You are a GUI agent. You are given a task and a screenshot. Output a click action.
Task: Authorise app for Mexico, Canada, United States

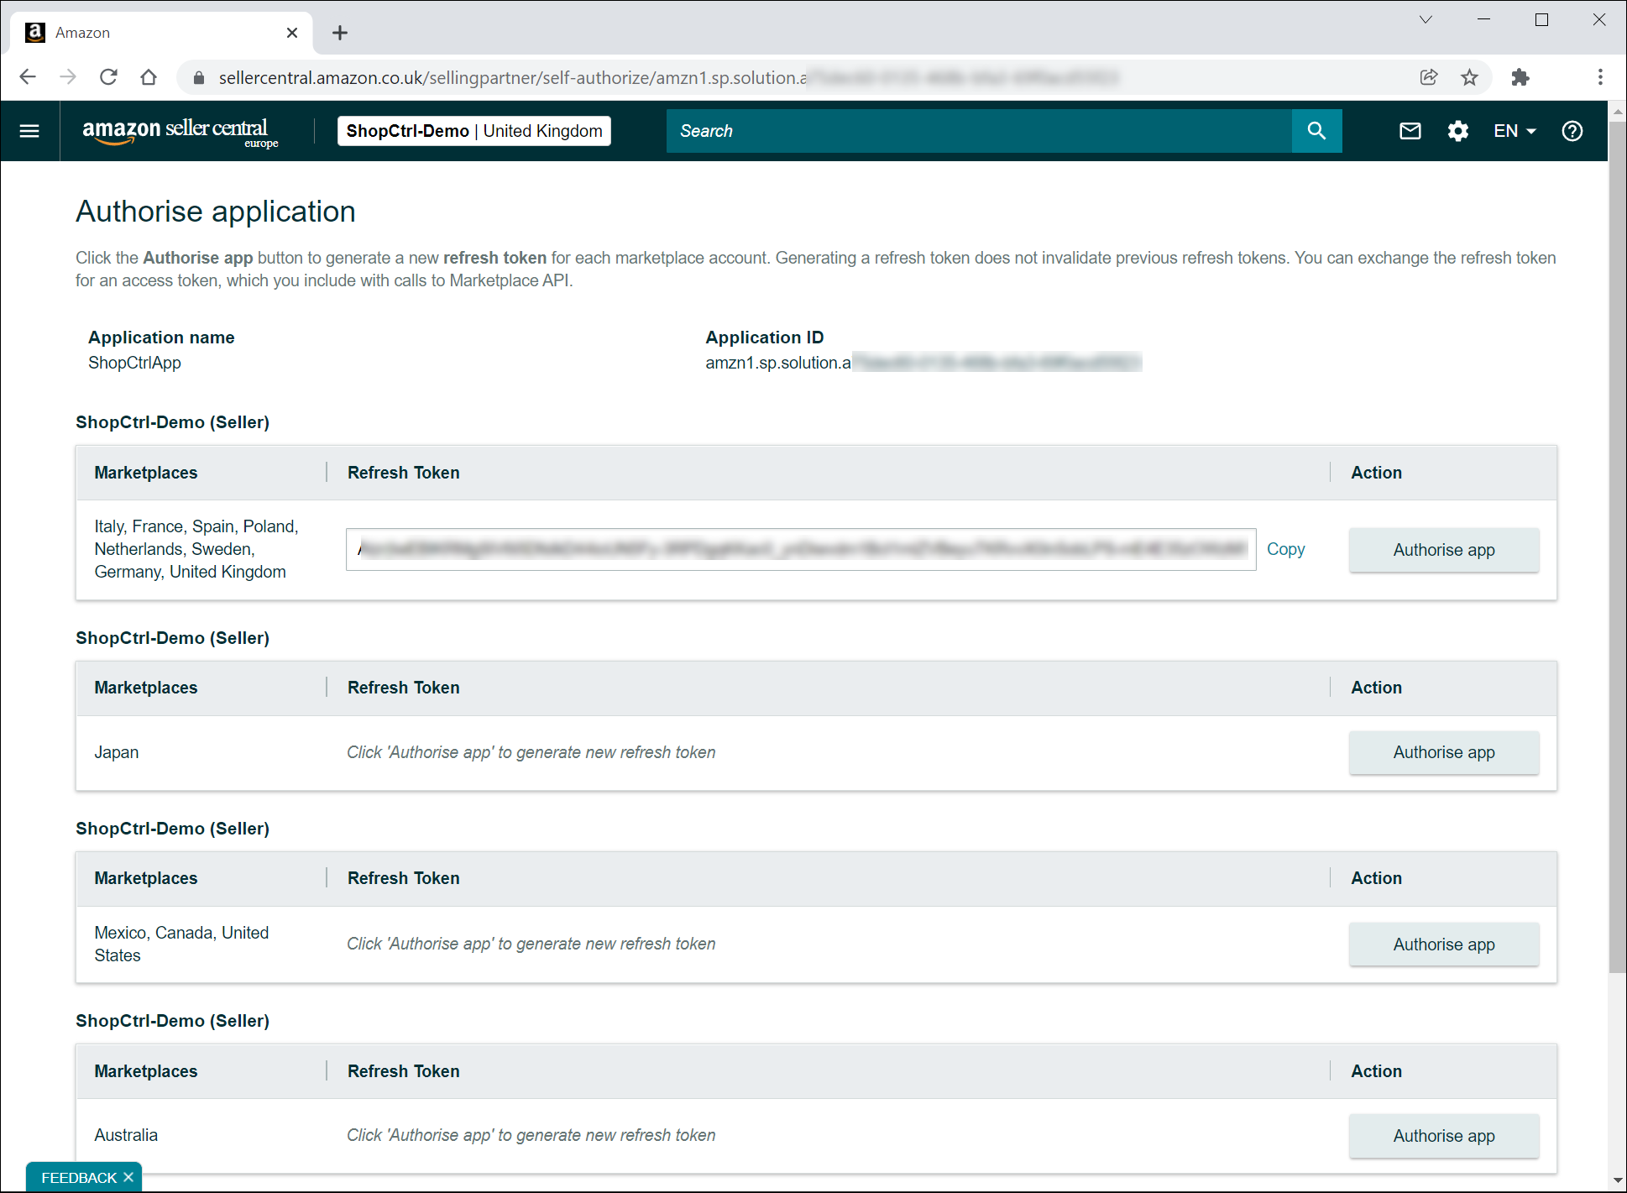click(1444, 944)
